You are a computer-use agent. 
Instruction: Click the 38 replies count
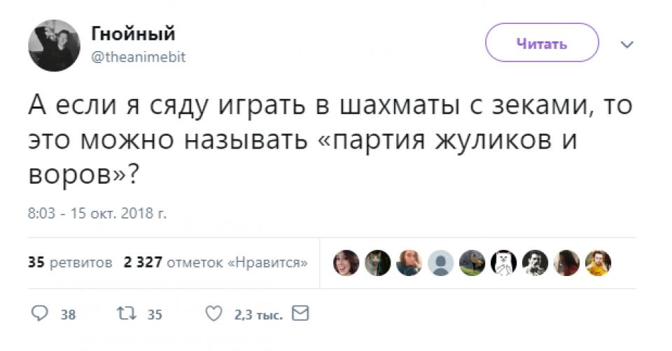[68, 315]
